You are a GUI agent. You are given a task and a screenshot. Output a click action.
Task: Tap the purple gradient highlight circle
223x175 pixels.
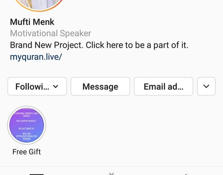coord(27,125)
